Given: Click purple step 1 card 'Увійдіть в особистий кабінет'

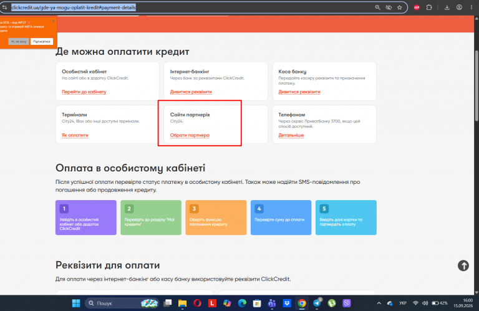Looking at the screenshot, I should pos(86,218).
